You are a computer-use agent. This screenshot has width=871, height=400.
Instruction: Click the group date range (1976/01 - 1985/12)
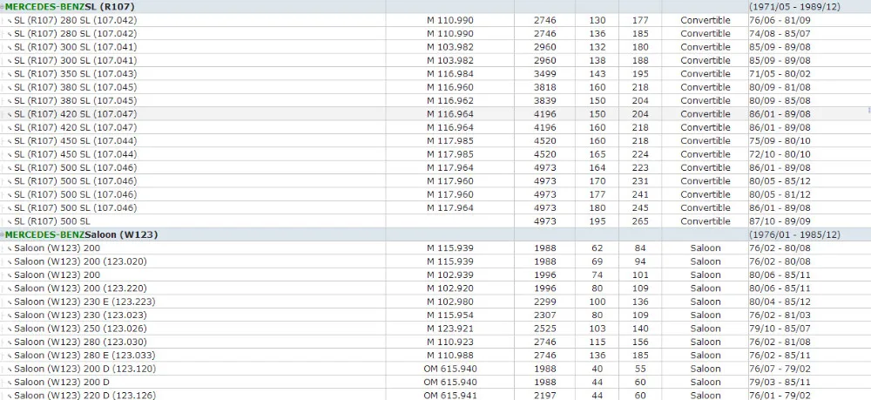794,234
